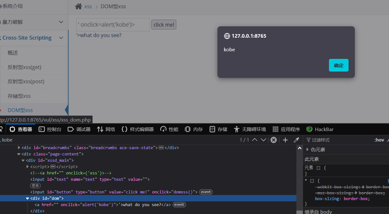
Task: Confirm the alert with 确定 button
Action: coord(338,65)
